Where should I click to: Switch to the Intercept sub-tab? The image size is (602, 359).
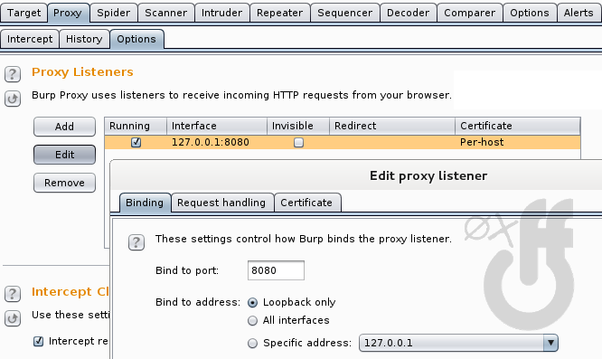click(x=30, y=39)
